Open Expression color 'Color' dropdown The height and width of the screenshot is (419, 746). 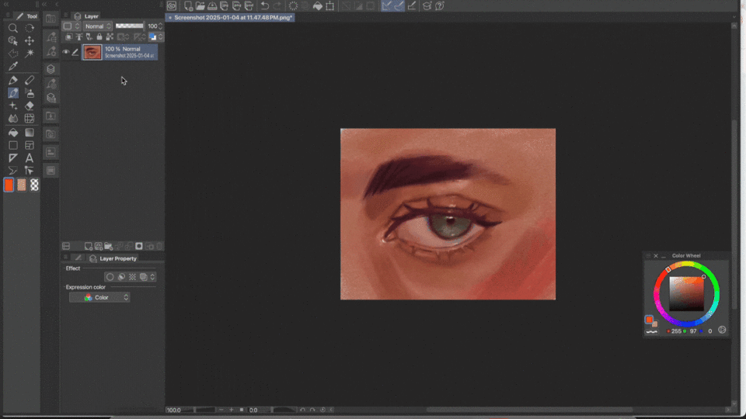(x=99, y=297)
